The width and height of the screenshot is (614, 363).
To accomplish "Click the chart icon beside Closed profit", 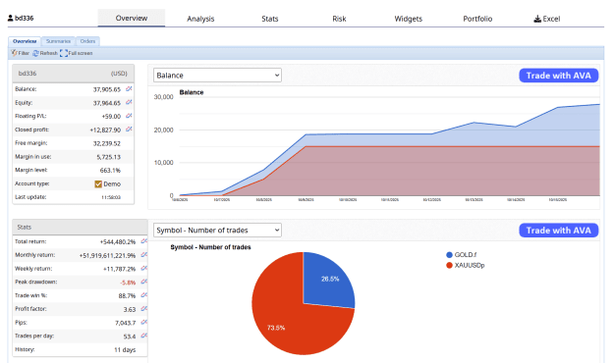I will tap(129, 130).
